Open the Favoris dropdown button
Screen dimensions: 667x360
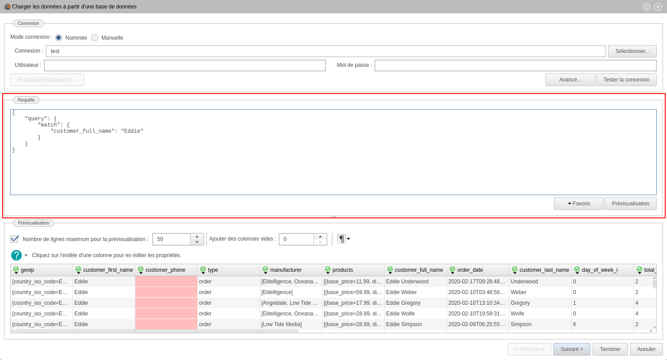(579, 204)
